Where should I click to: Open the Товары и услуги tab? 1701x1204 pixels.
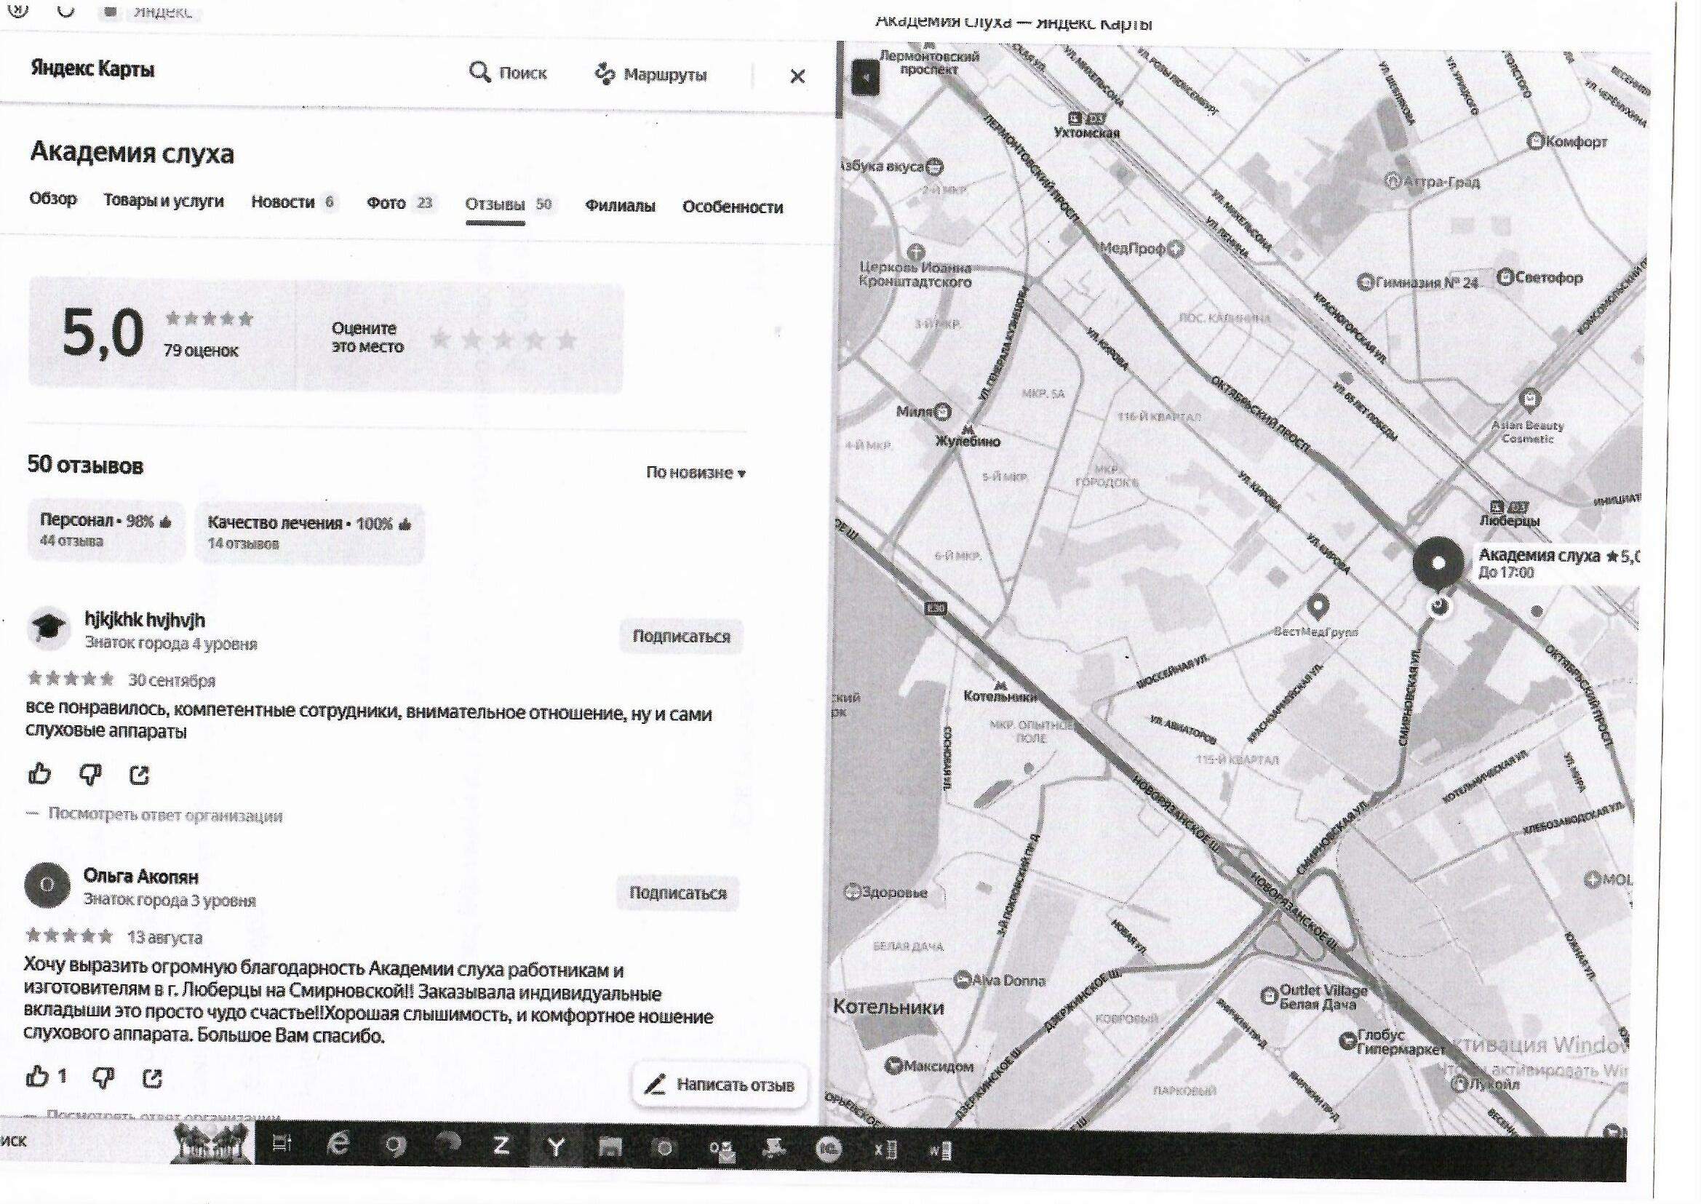click(163, 201)
